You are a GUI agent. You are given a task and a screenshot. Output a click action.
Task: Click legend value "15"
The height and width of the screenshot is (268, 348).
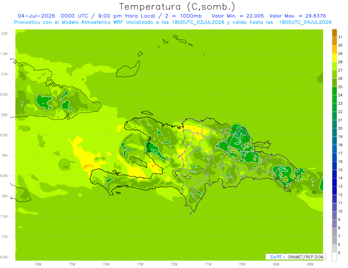click(340, 170)
